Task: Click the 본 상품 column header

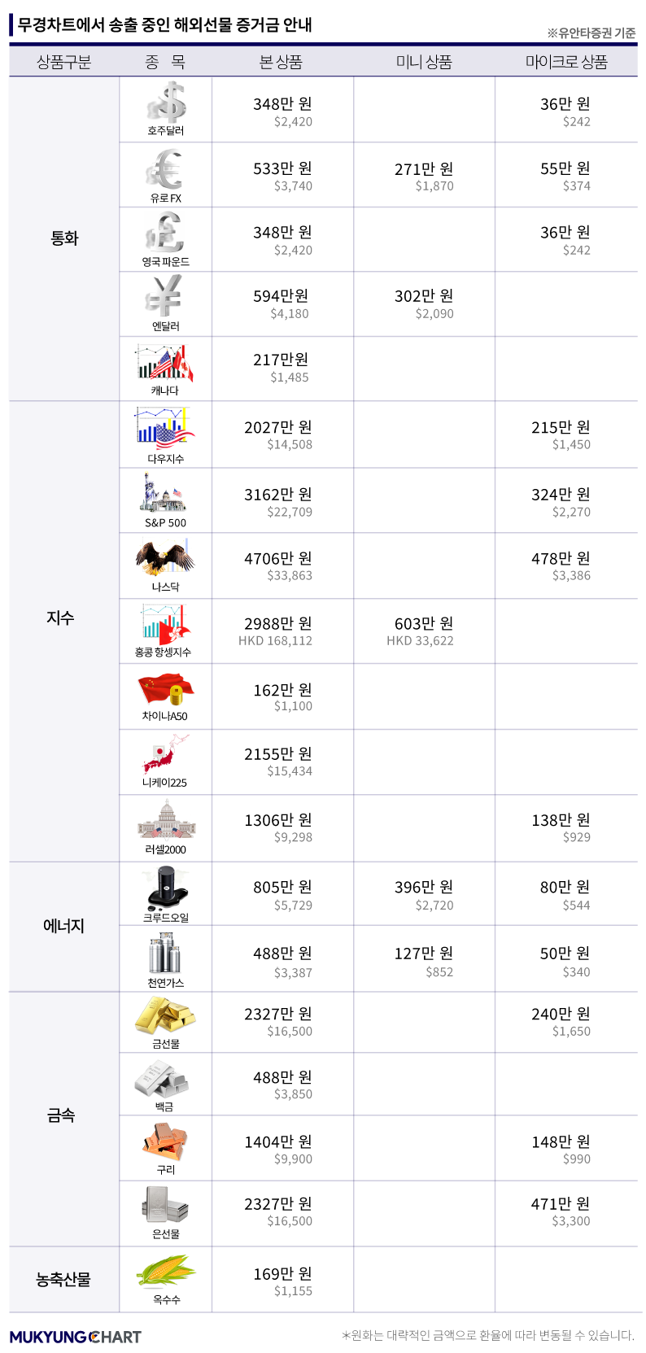Action: [282, 62]
